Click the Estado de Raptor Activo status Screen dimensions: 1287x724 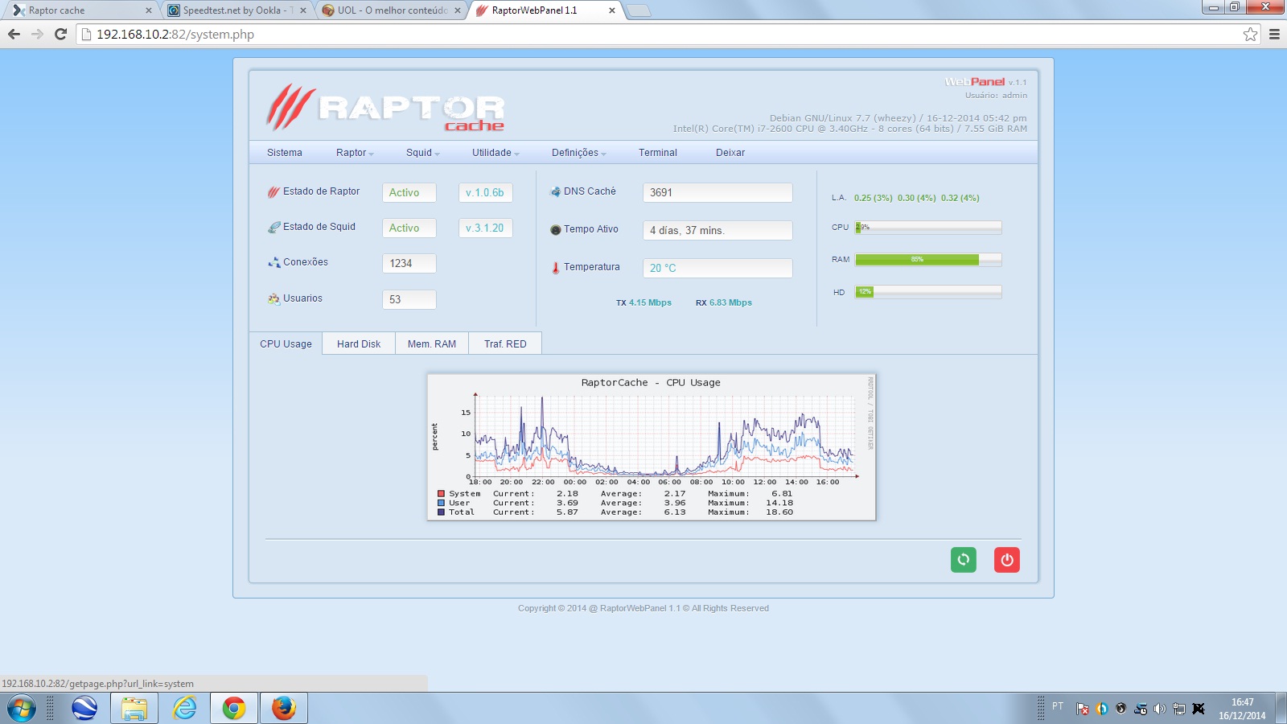409,192
